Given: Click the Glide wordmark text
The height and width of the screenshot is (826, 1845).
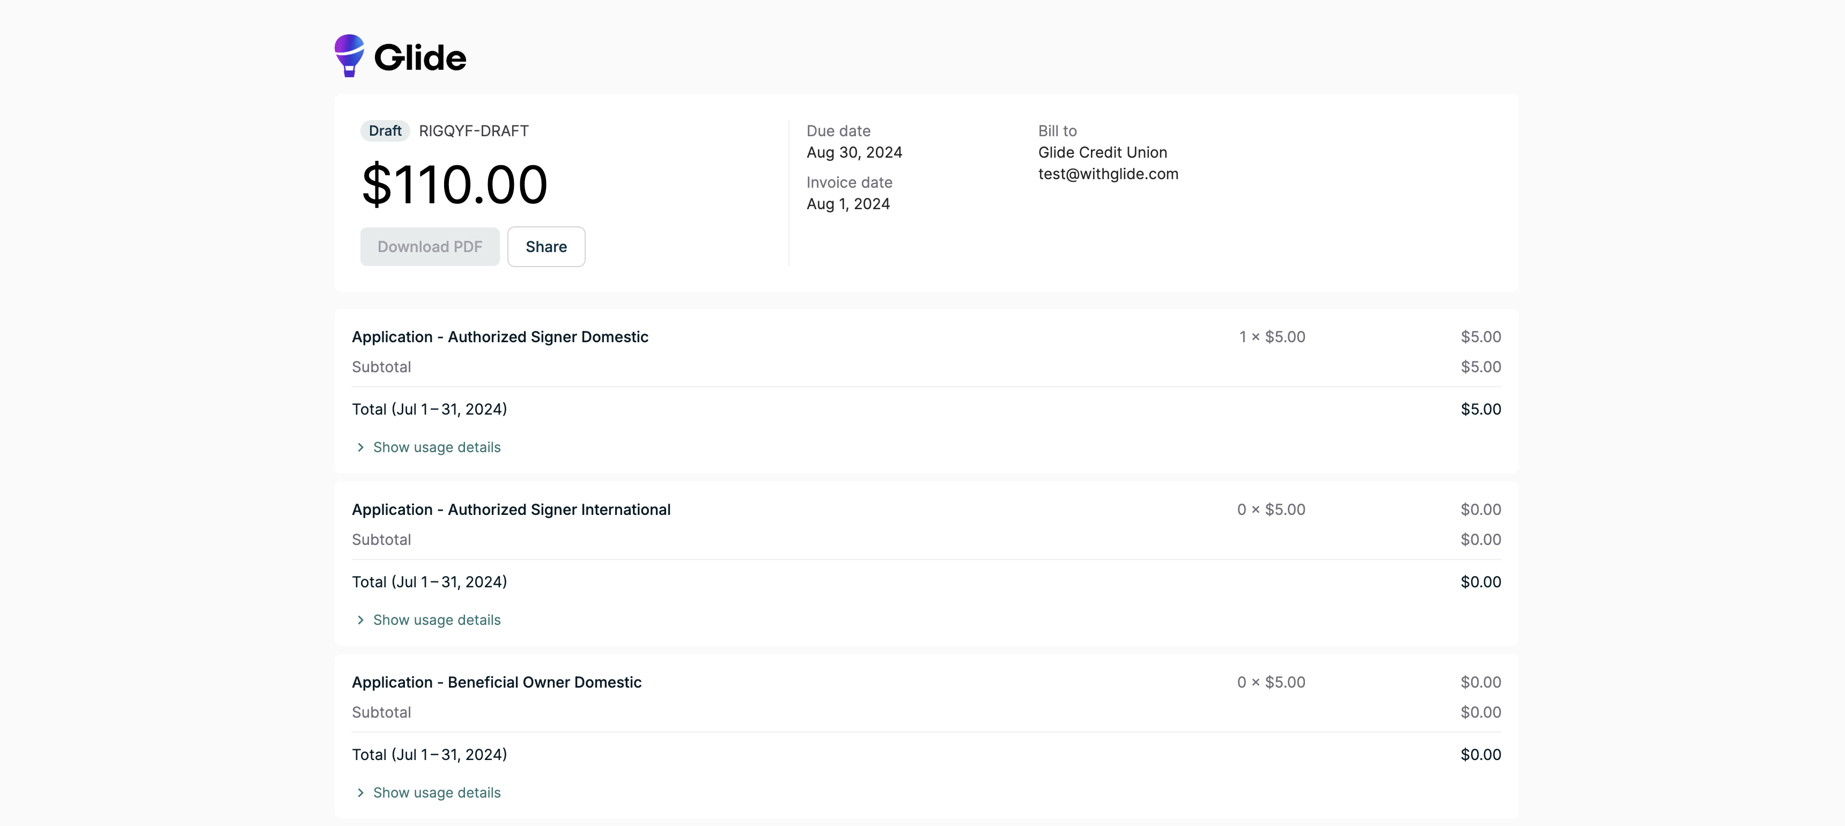Looking at the screenshot, I should [x=420, y=58].
